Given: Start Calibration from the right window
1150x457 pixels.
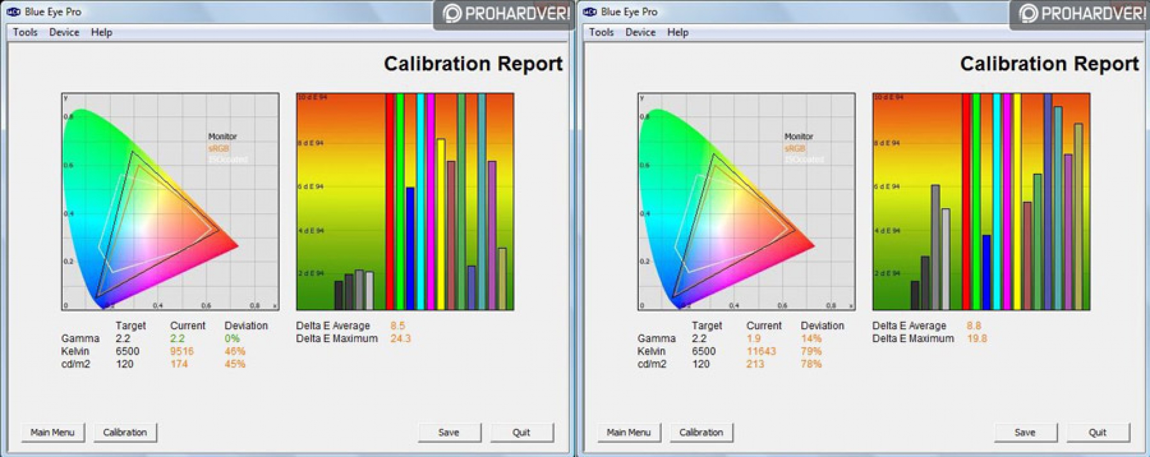Looking at the screenshot, I should pos(701,432).
